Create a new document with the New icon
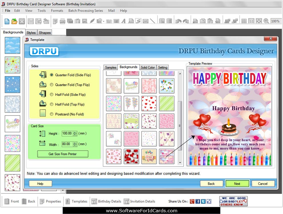283x214 pixels. tap(7, 21)
